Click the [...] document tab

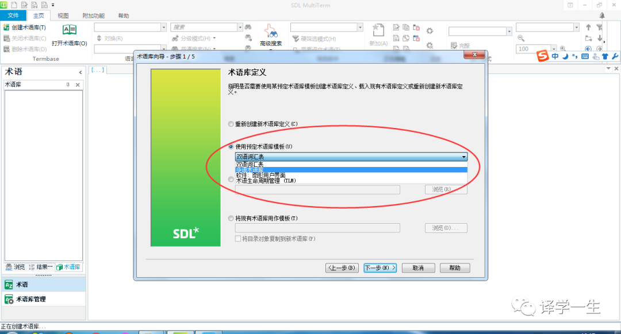click(97, 70)
